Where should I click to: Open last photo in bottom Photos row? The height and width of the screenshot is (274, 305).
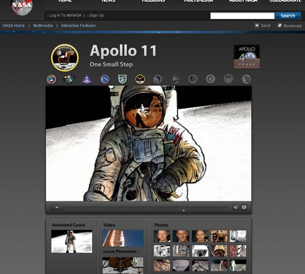[x=238, y=265]
